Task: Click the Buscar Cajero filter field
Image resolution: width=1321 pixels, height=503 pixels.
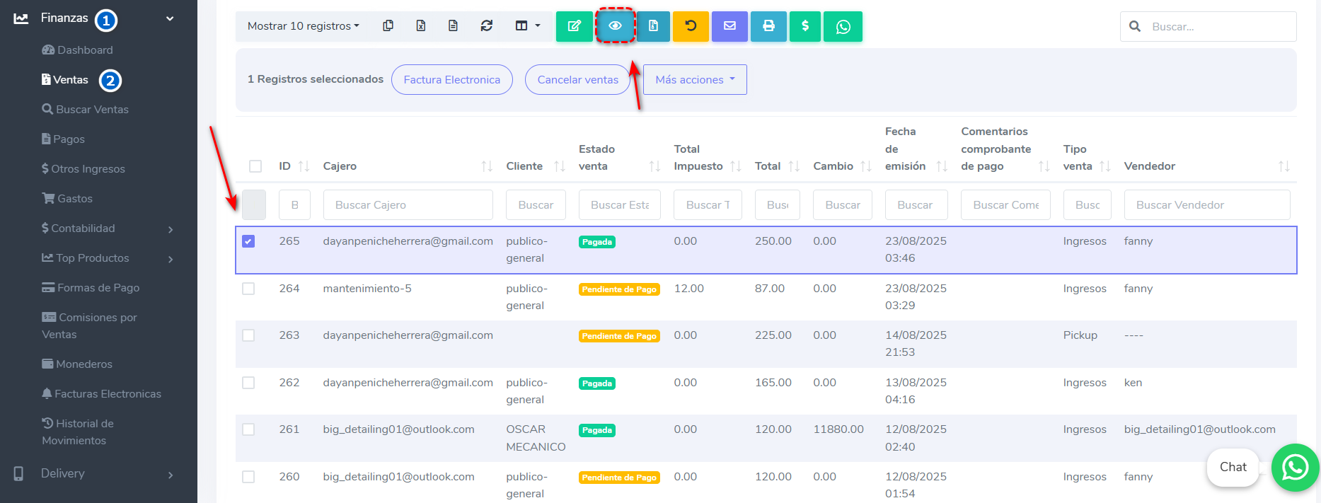Action: [x=408, y=205]
